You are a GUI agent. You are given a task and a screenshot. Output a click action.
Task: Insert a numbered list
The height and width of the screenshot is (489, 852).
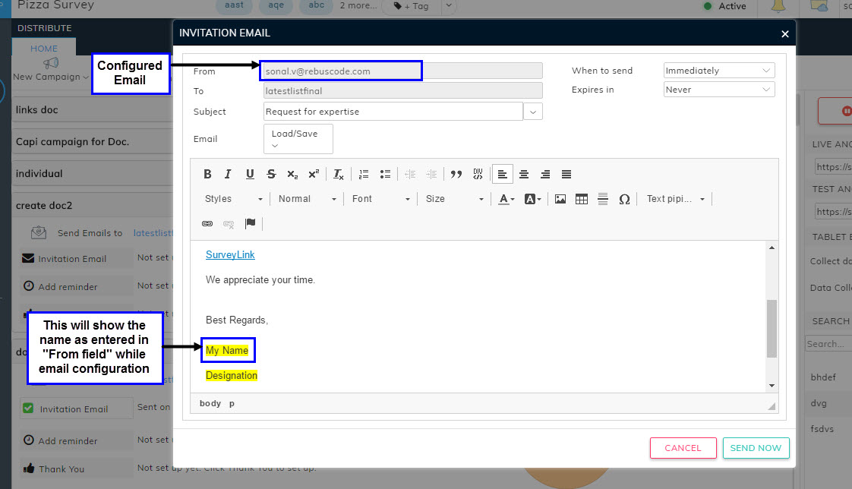(364, 174)
